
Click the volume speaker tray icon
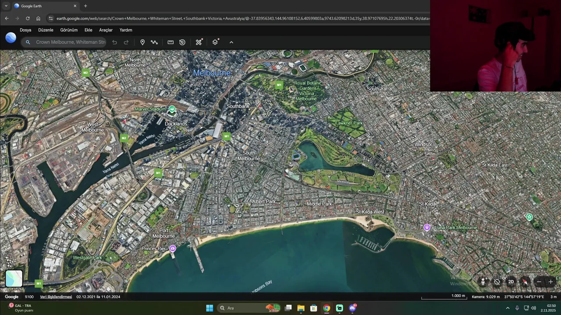tap(533, 308)
